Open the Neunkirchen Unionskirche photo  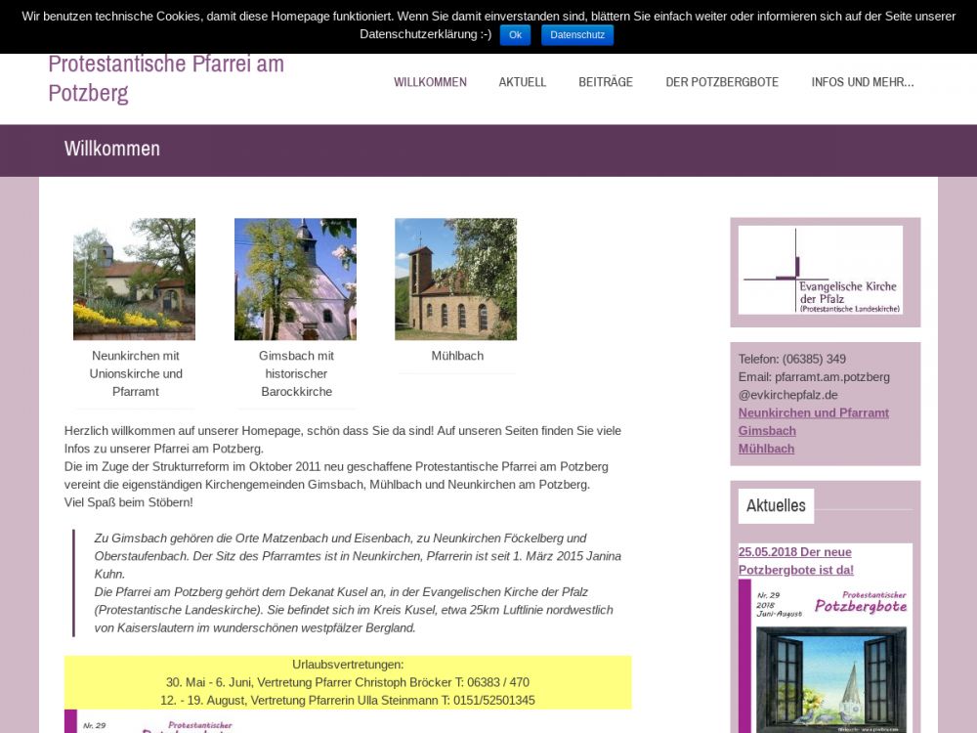[x=134, y=279]
